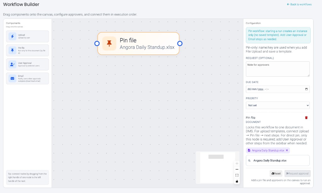Click the Request approval button
This screenshot has height=193, width=322.
point(297,174)
